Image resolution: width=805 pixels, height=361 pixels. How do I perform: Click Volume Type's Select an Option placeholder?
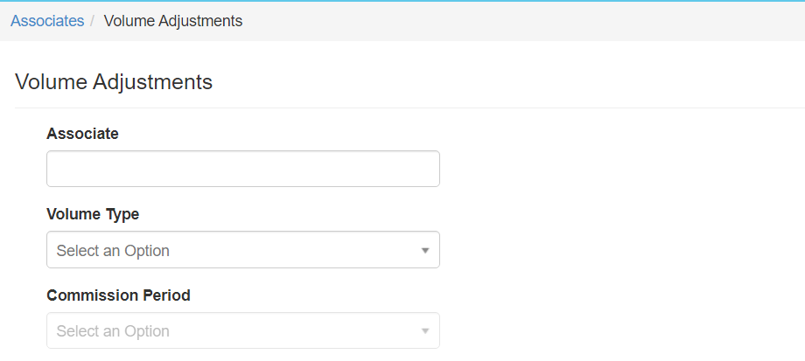[x=113, y=251]
